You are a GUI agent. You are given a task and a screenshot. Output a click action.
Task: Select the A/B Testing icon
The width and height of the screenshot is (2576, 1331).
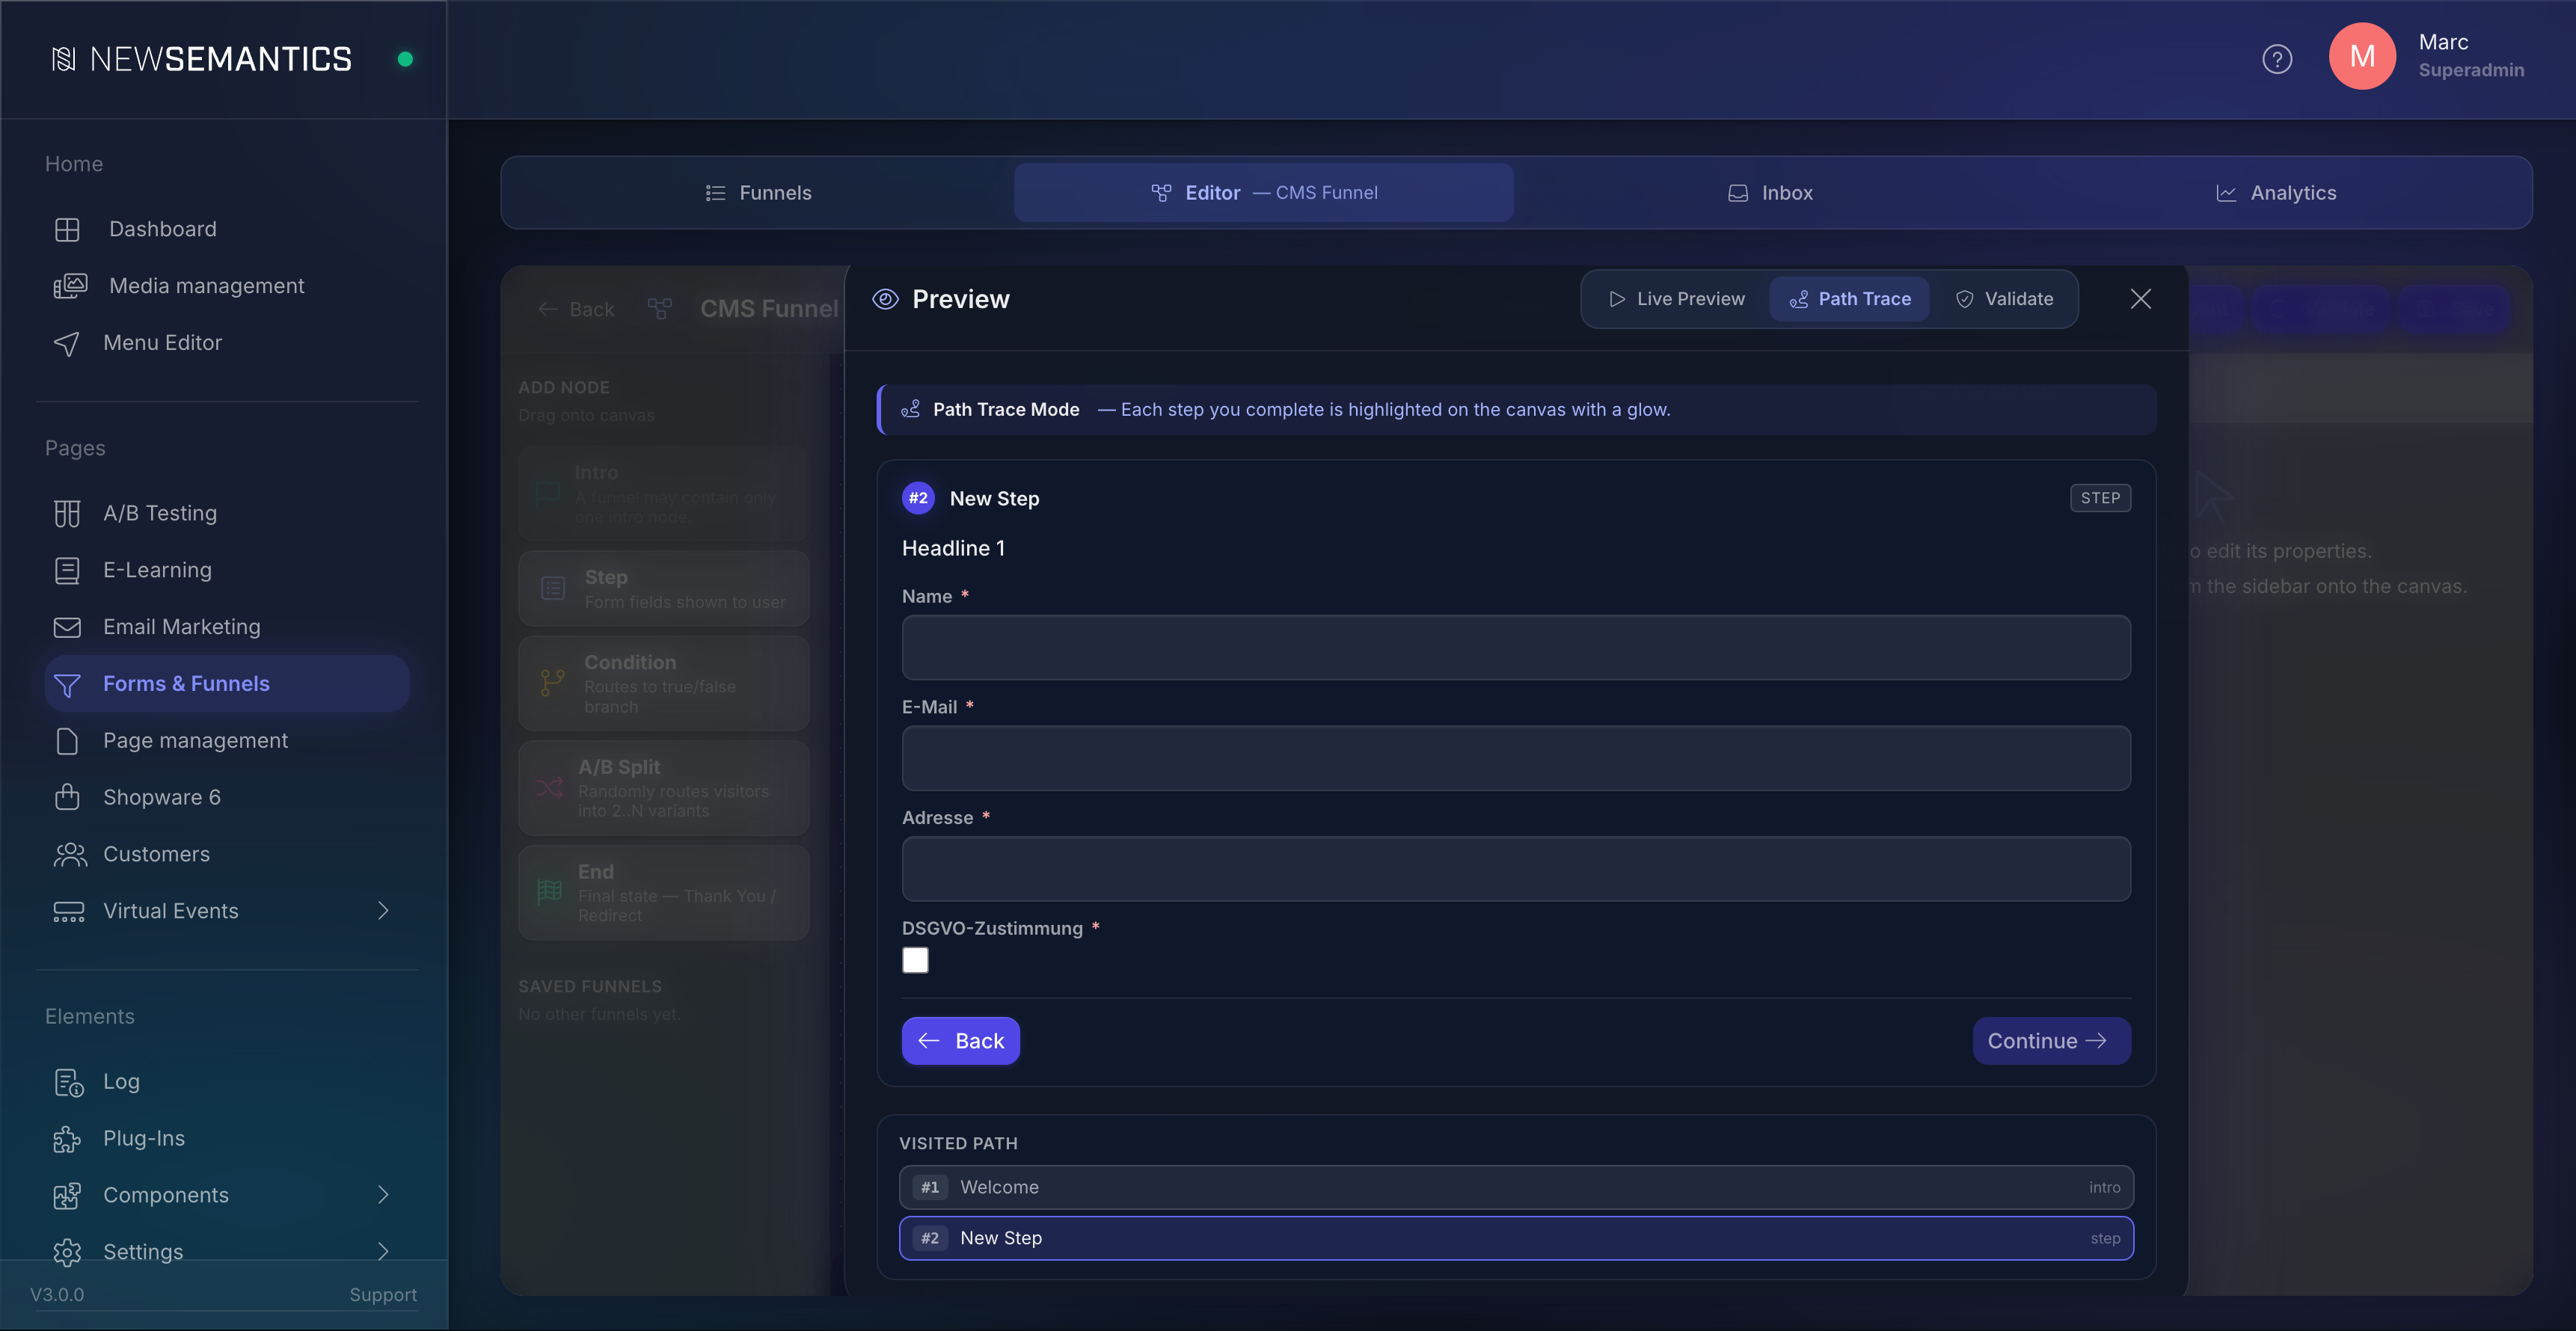[x=67, y=513]
